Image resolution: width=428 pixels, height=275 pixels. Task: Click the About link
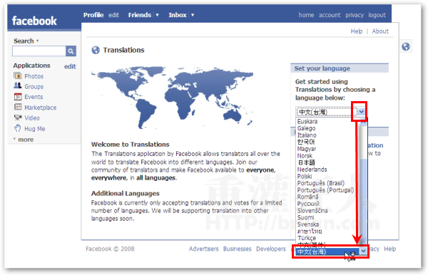pos(380,31)
